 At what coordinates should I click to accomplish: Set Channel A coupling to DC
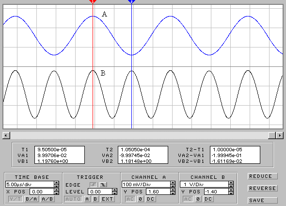click(x=151, y=199)
